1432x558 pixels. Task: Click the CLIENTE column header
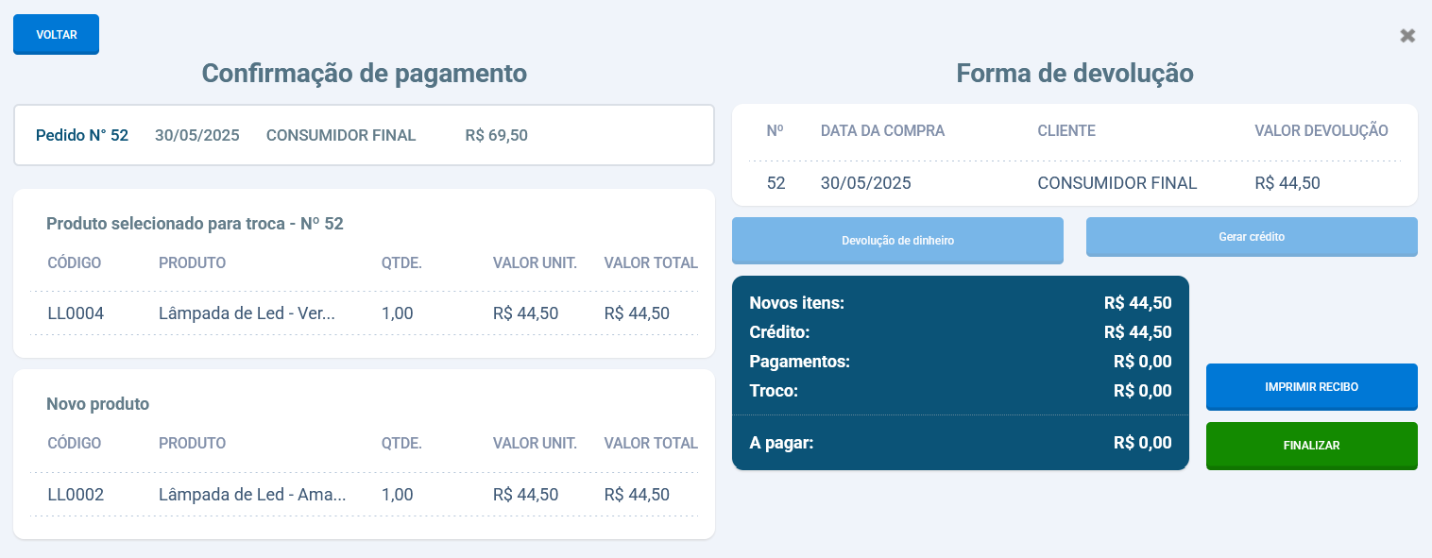[x=1066, y=131]
